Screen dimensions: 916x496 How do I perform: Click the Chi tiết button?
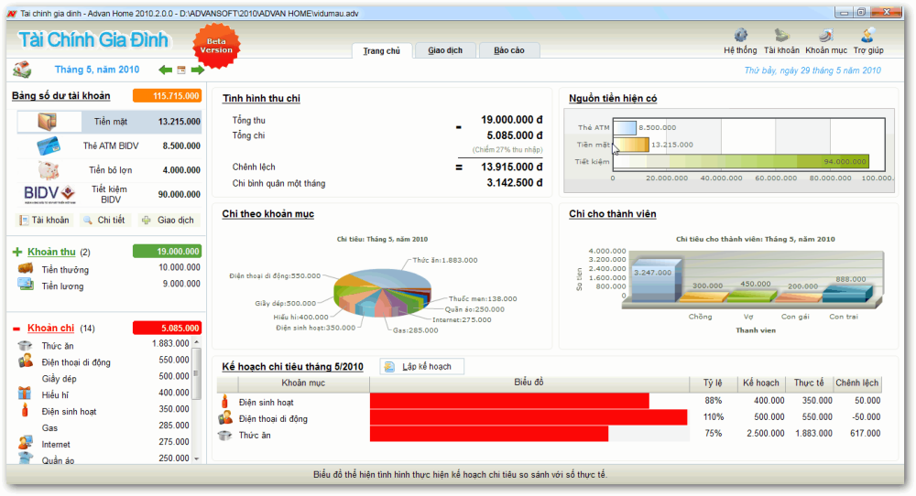pos(105,220)
